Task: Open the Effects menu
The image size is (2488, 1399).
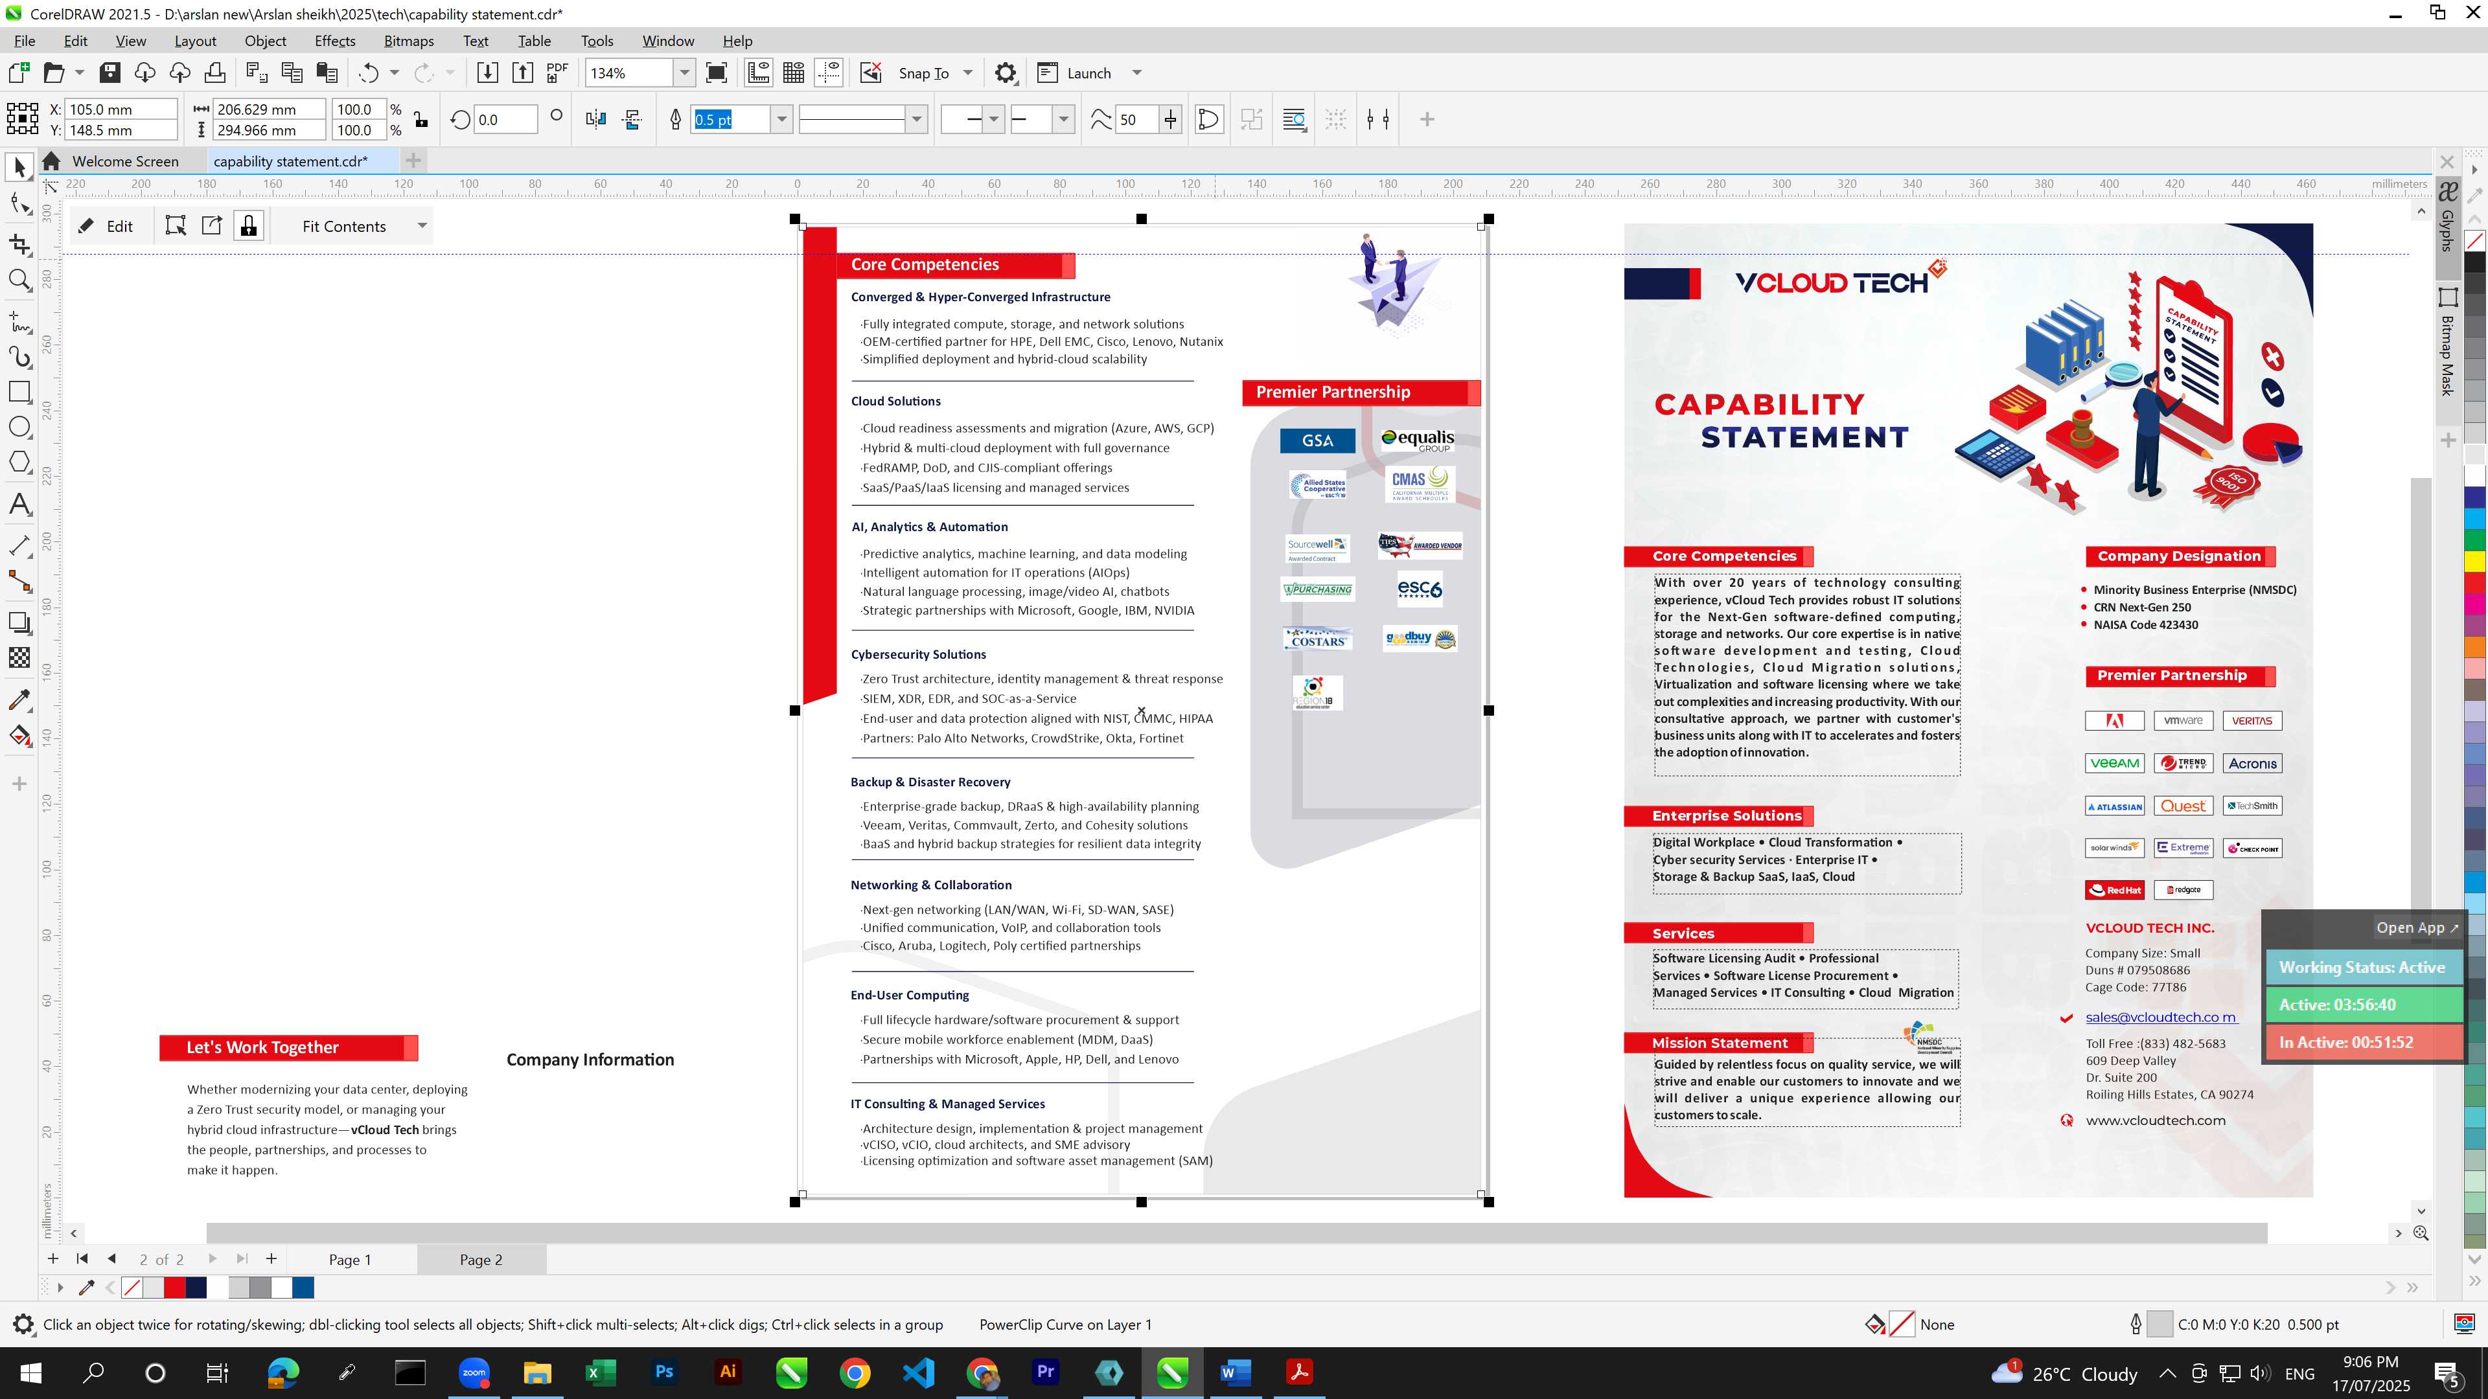Action: (335, 41)
